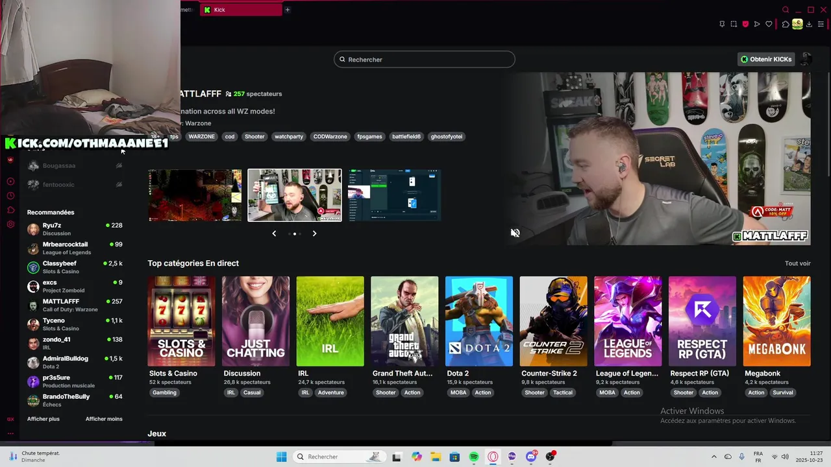Select the ghostofyotei tag
This screenshot has width=831, height=467.
(x=447, y=137)
